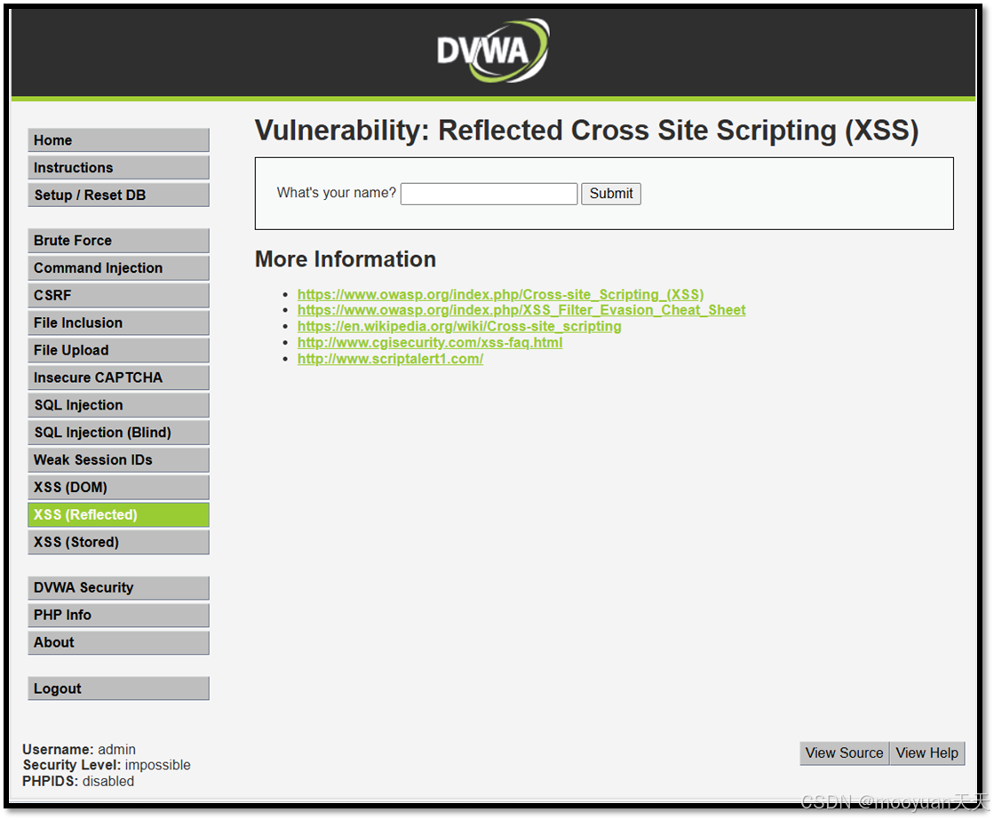Select SQL Injection in the sidebar
Image resolution: width=994 pixels, height=820 pixels.
click(x=118, y=404)
